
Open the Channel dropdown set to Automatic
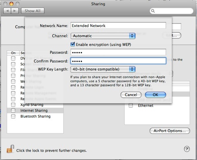pos(103,36)
